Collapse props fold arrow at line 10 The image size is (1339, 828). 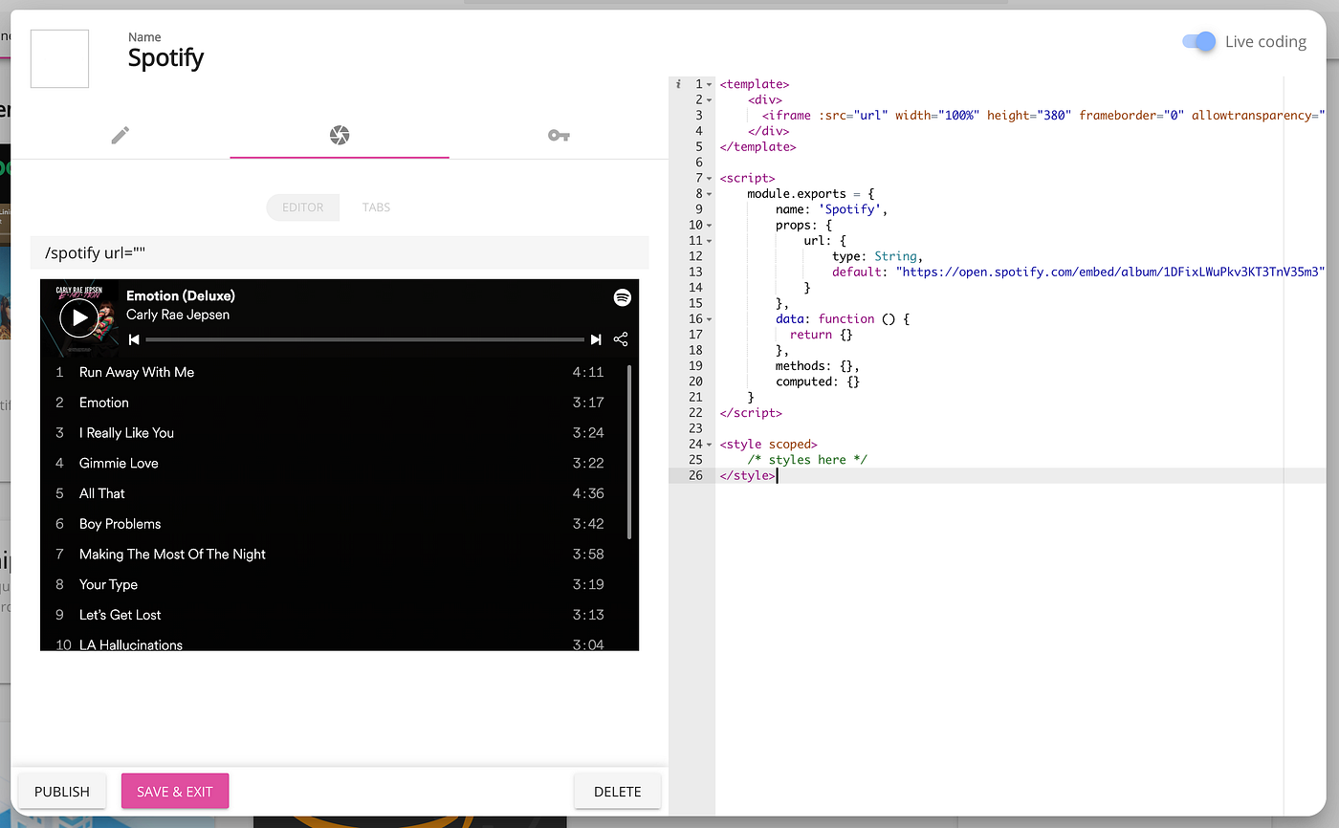(x=709, y=226)
